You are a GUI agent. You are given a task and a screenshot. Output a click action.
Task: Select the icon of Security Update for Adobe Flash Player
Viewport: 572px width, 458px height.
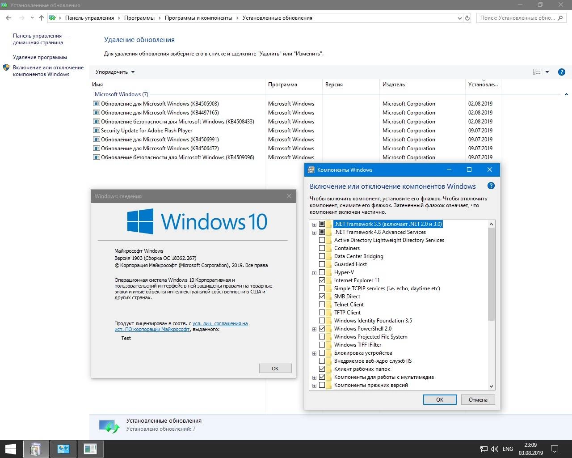[96, 130]
